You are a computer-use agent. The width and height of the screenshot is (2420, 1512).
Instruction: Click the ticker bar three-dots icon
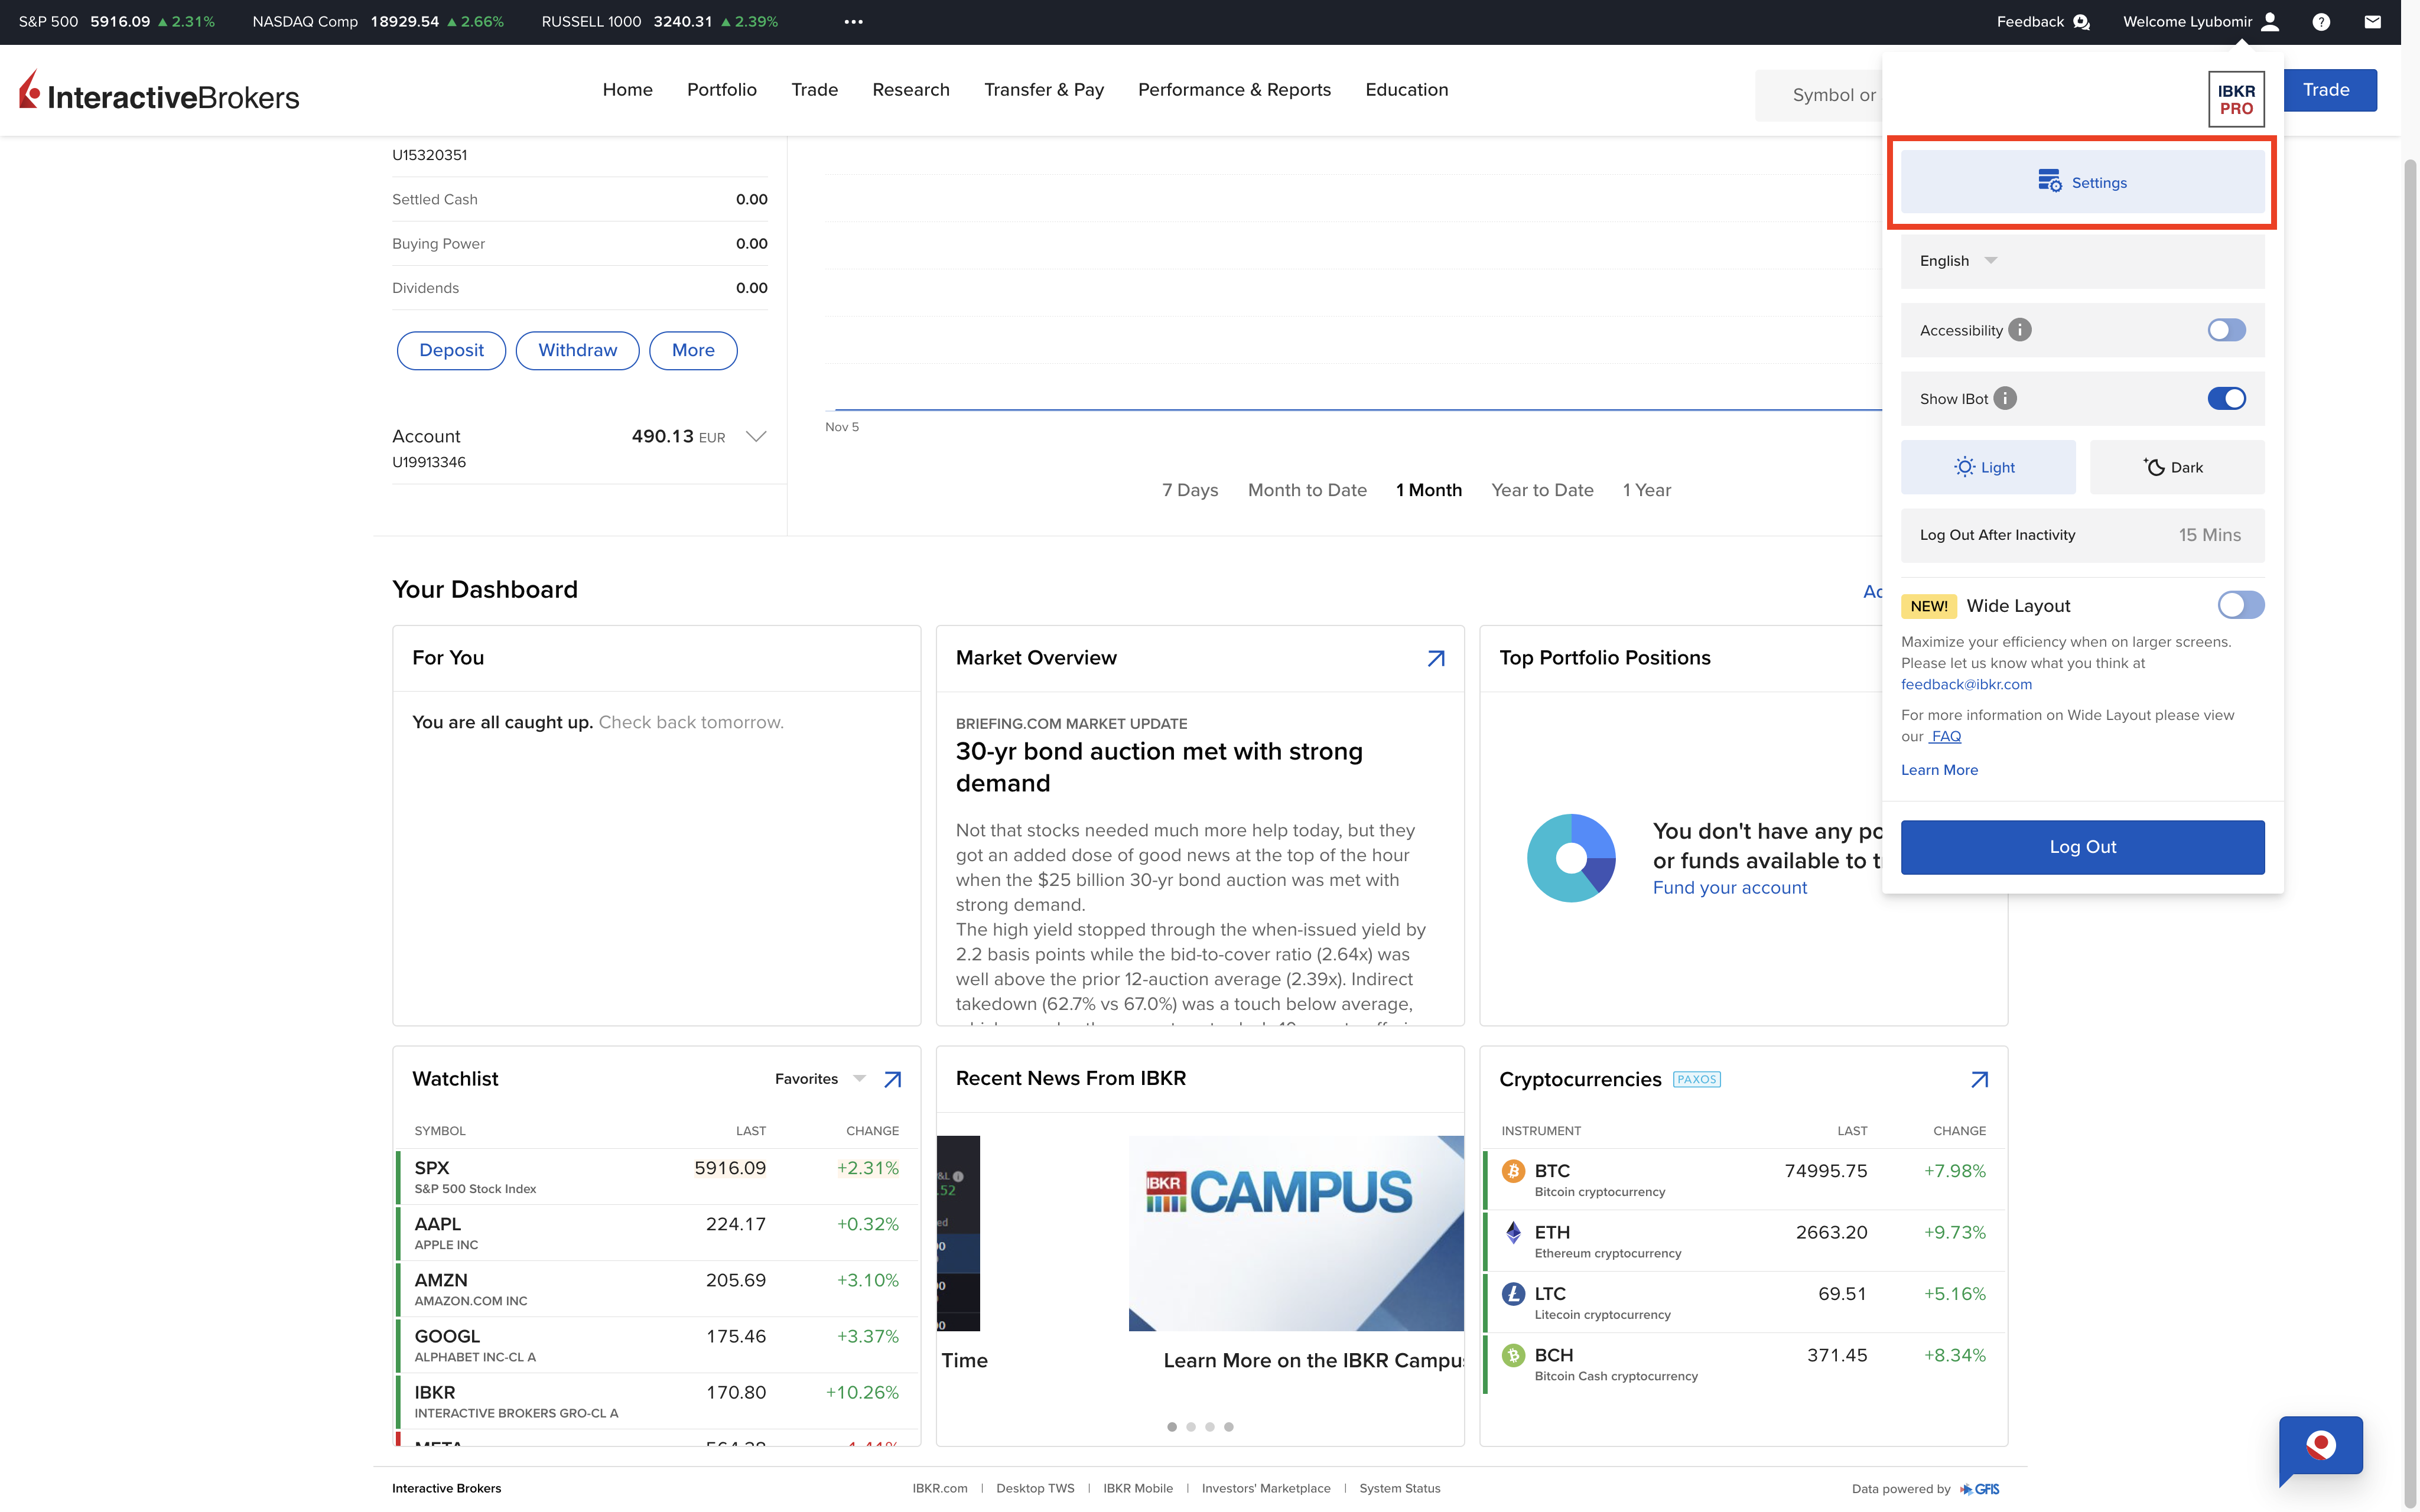pyautogui.click(x=853, y=22)
